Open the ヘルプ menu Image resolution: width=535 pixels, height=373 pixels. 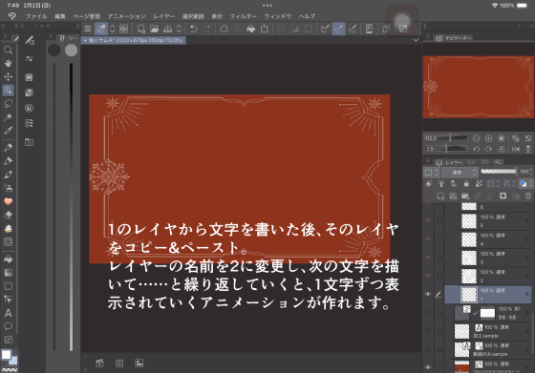click(307, 16)
